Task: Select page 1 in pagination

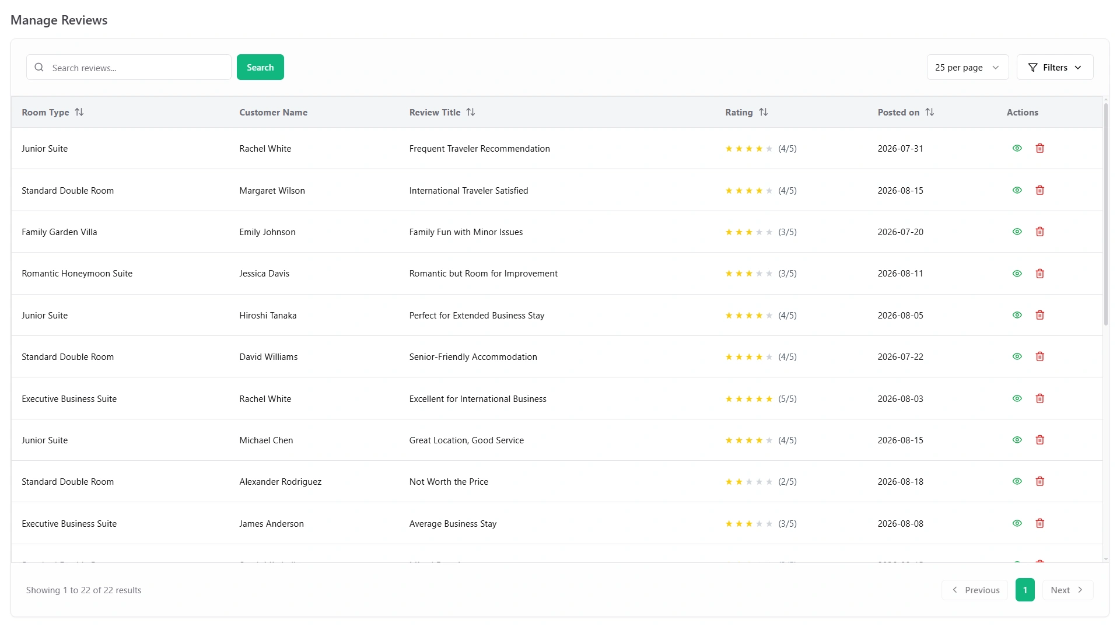Action: [1025, 590]
